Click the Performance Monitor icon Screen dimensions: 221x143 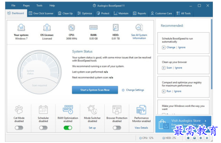pyautogui.click(x=141, y=110)
